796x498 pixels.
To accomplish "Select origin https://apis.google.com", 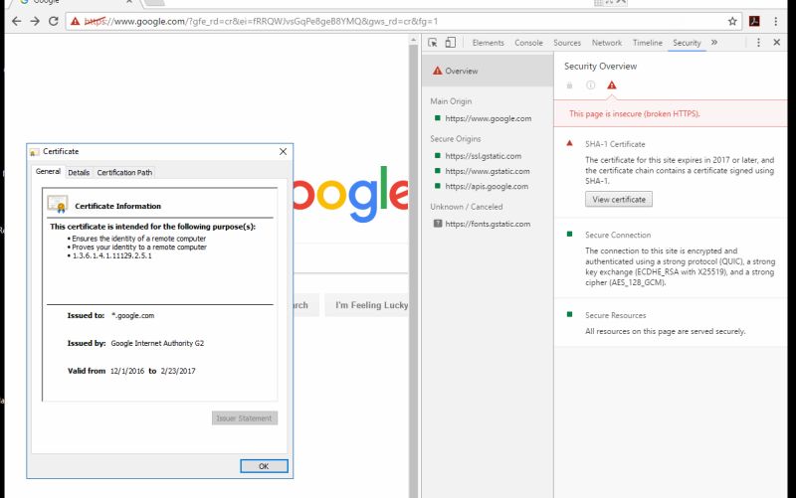I will click(x=487, y=187).
